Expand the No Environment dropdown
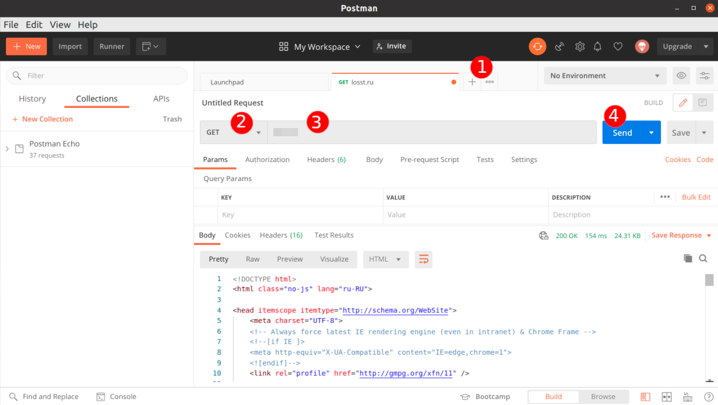 605,76
